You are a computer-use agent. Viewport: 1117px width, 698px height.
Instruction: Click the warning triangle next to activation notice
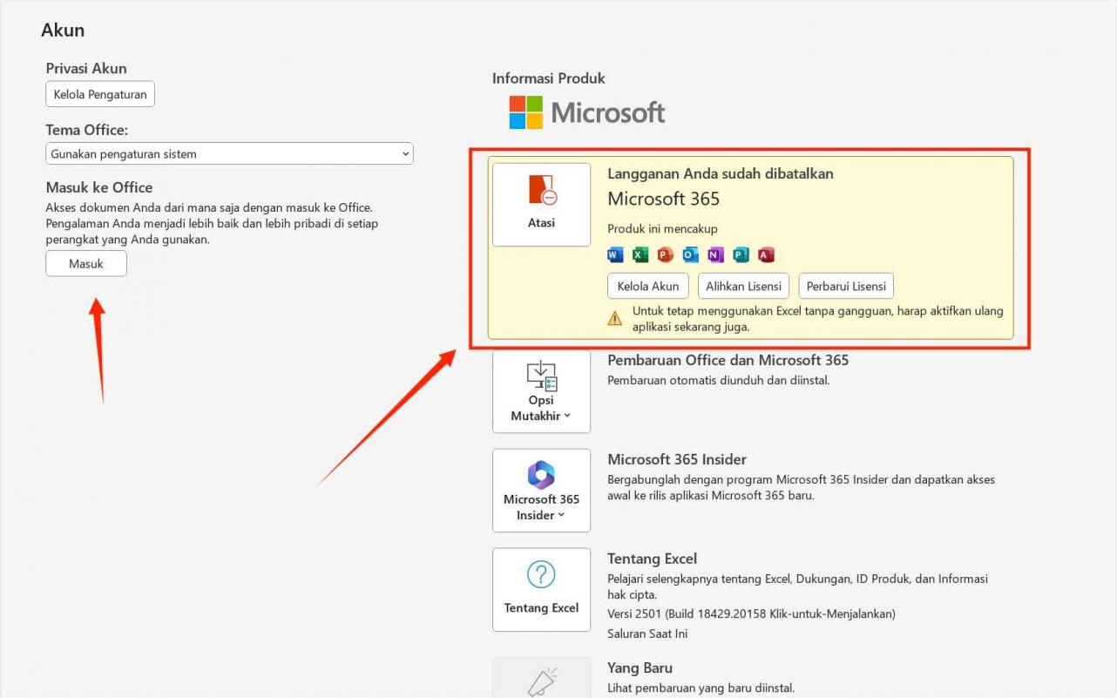615,317
